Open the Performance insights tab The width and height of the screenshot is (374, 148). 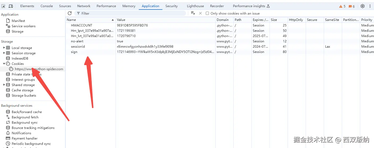tap(251, 6)
